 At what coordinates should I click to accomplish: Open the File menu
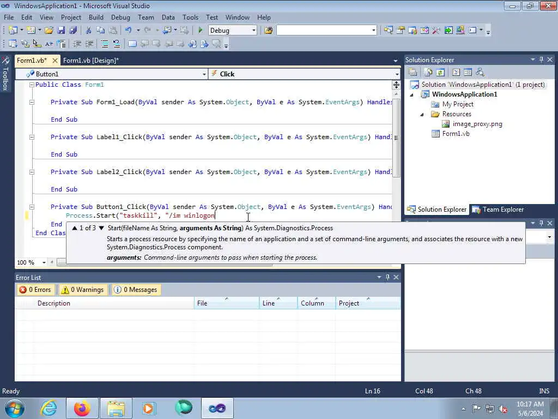tap(9, 17)
